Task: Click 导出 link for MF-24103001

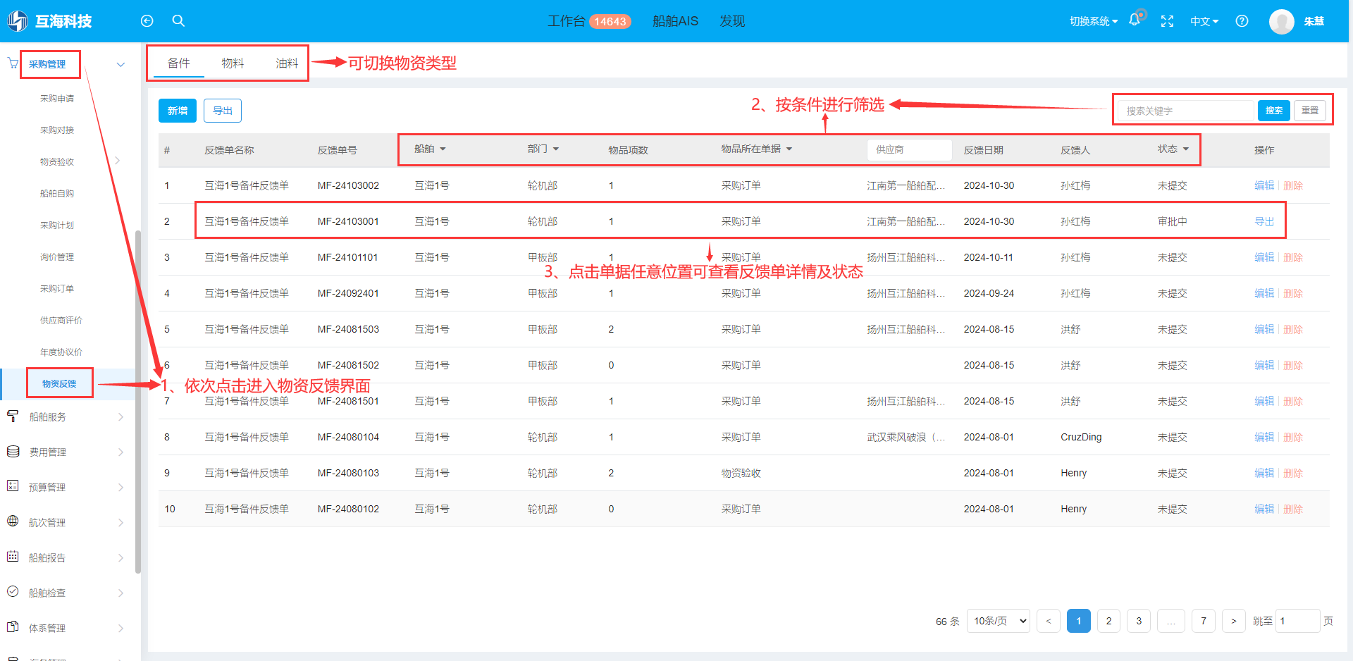Action: click(1264, 221)
